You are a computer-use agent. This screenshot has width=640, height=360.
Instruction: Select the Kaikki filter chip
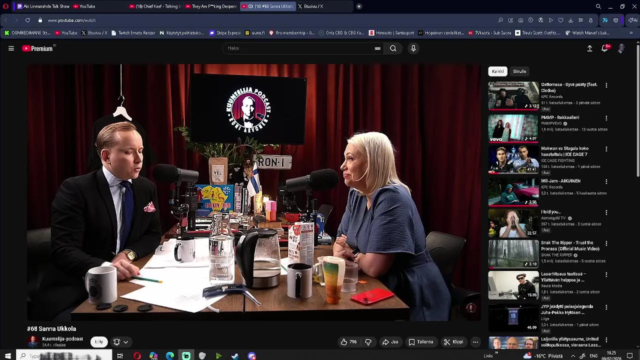(497, 71)
